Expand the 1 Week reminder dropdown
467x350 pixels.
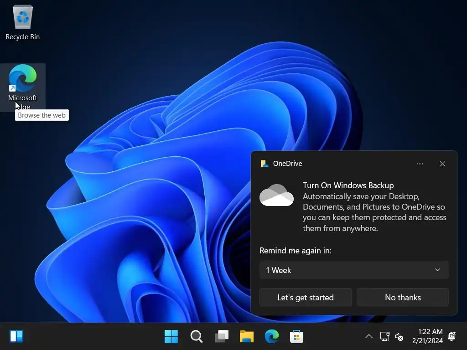(354, 270)
